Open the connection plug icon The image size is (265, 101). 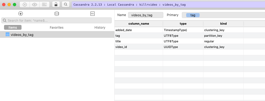21,14
